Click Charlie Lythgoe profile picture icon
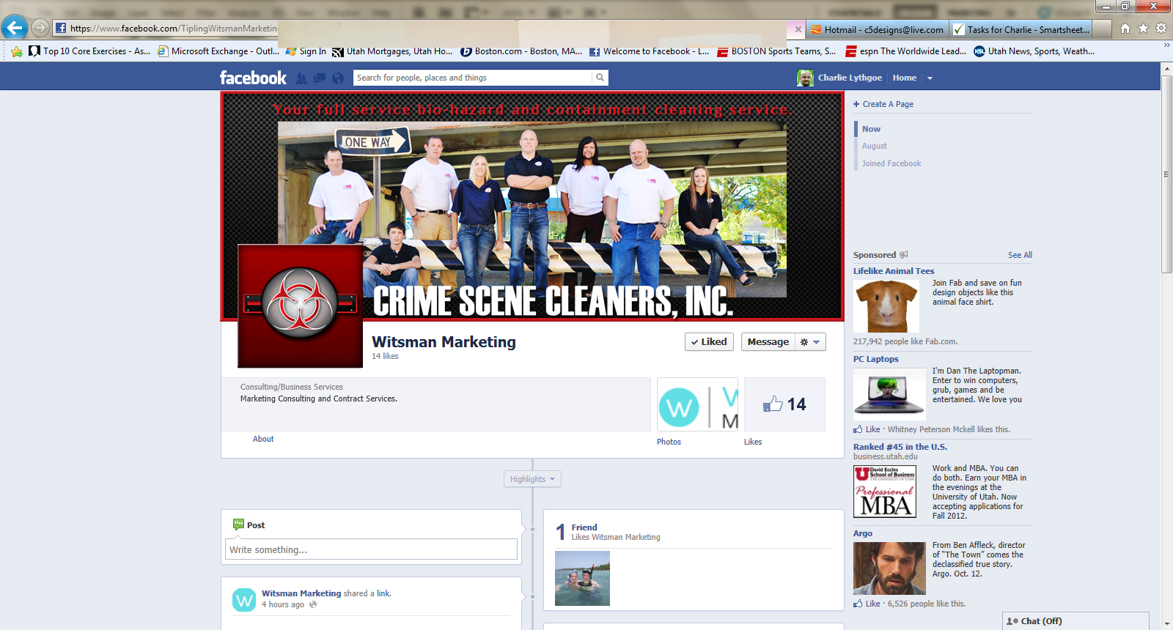This screenshot has height=630, width=1173. pos(805,78)
